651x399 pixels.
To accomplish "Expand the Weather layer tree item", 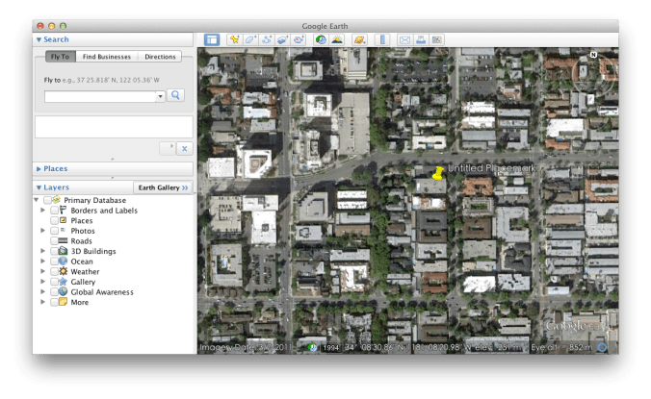I will click(41, 271).
